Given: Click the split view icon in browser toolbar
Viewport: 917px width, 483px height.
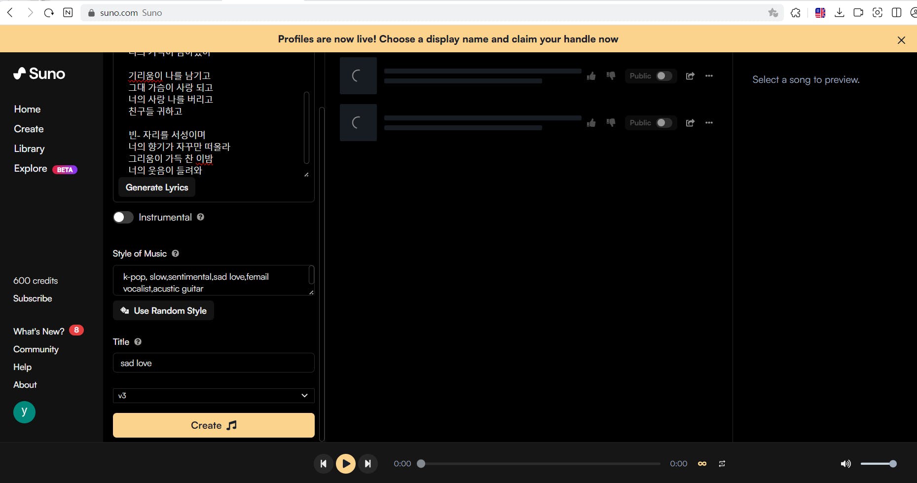Looking at the screenshot, I should tap(897, 13).
